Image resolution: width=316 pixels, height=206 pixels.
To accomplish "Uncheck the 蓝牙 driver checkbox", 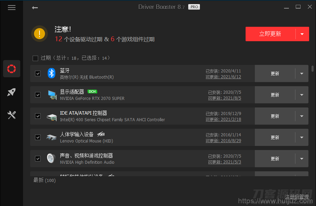I will click(x=38, y=73).
